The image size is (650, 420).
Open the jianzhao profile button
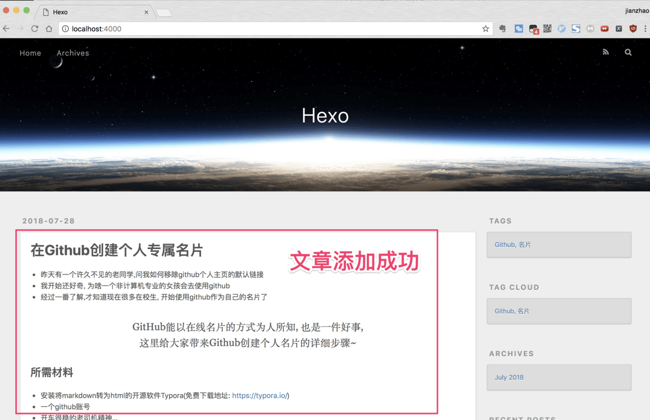coord(637,10)
